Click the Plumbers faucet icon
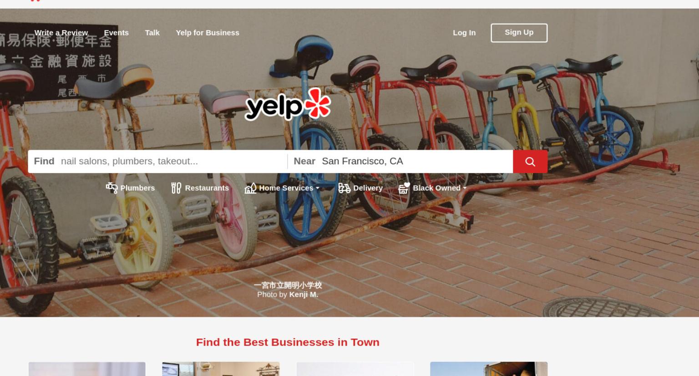This screenshot has width=699, height=376. (112, 188)
